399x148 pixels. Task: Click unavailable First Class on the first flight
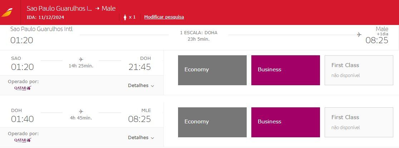[x=359, y=70]
